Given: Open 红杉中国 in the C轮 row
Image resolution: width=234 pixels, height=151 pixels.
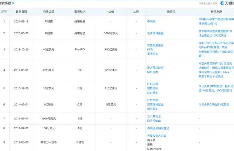Looking at the screenshot, I should click(x=152, y=100).
